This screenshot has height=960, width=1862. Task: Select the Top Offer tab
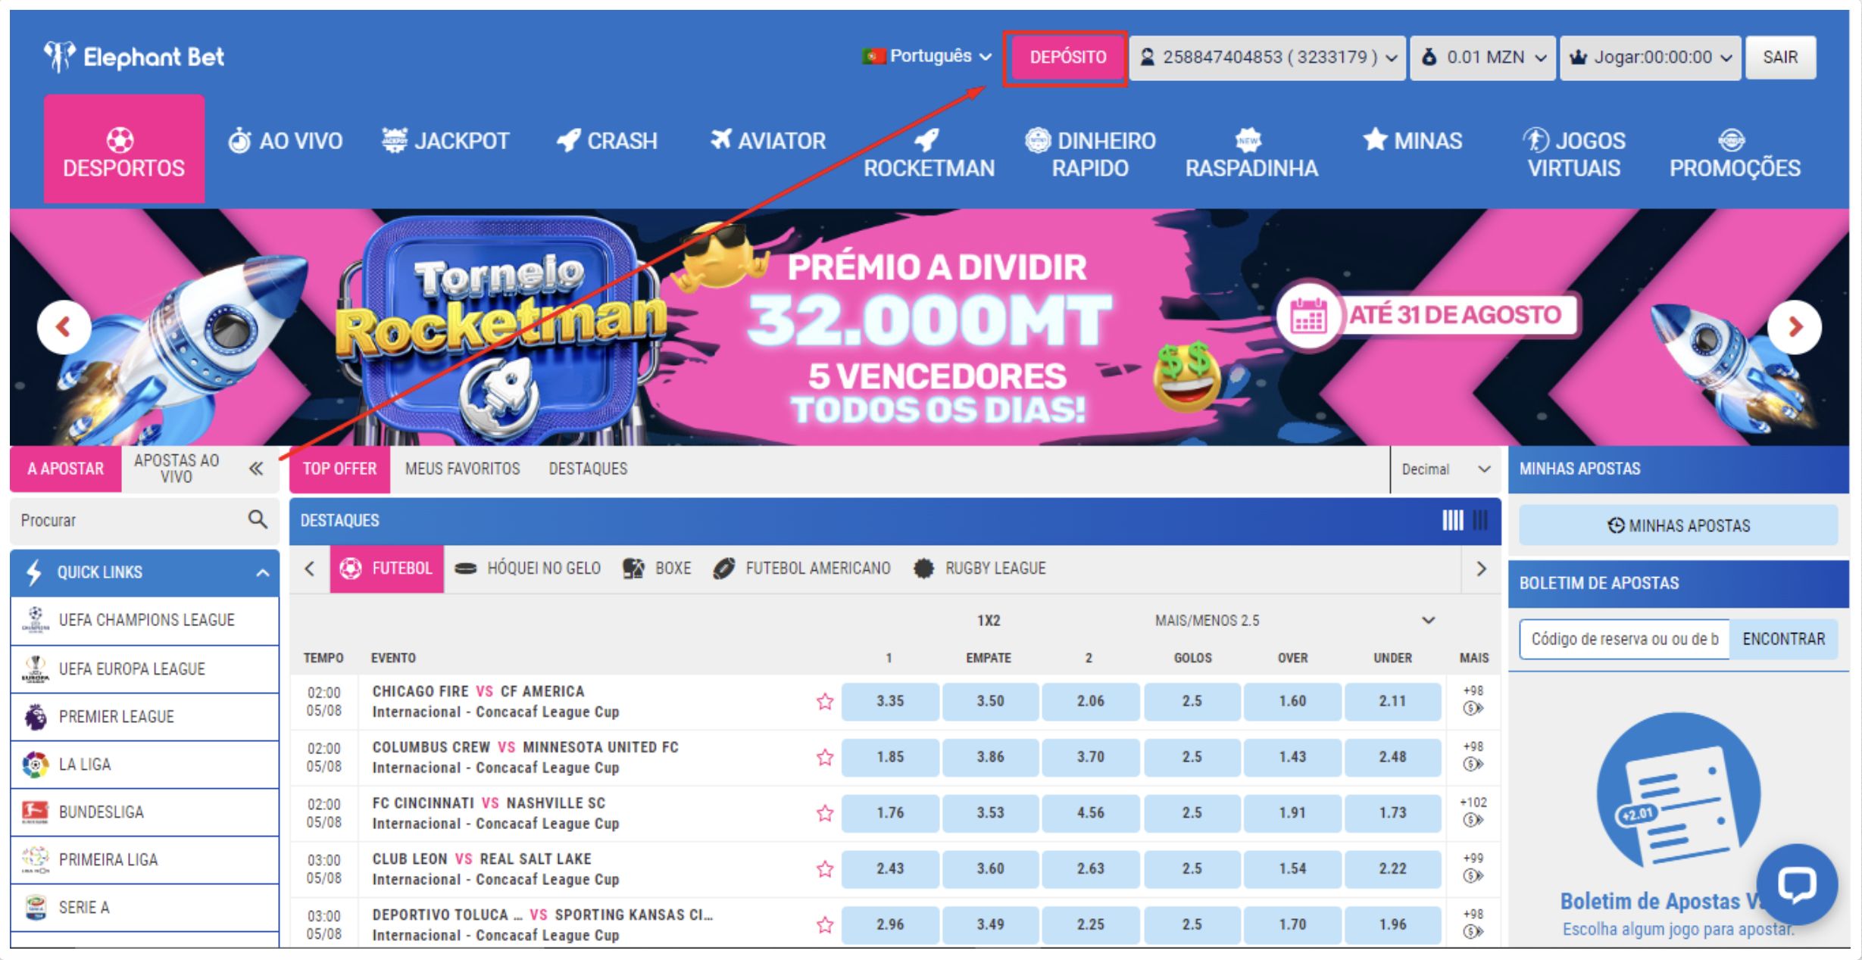point(339,469)
